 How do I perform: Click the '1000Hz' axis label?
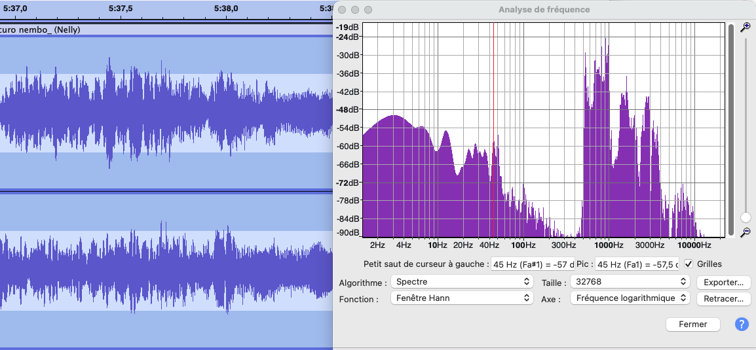coord(609,245)
